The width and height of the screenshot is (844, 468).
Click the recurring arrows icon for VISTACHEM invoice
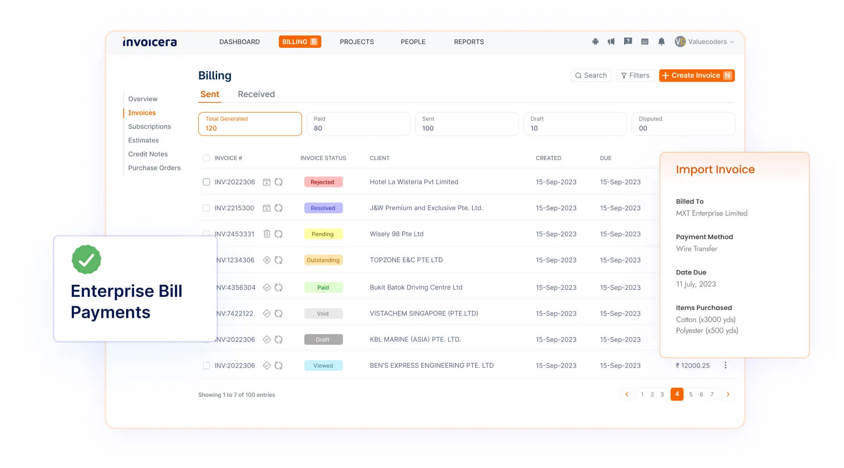[x=279, y=313]
